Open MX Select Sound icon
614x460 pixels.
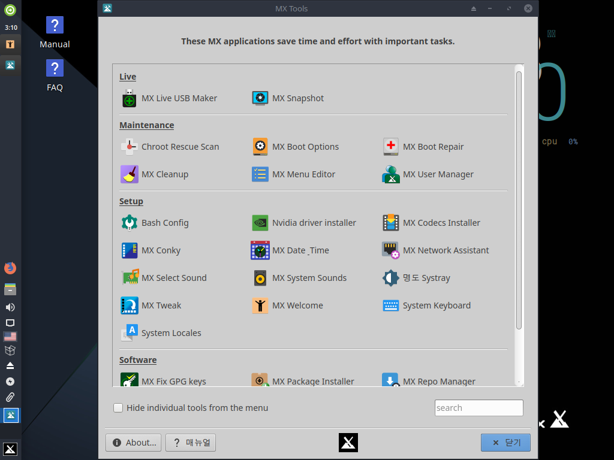click(x=130, y=278)
